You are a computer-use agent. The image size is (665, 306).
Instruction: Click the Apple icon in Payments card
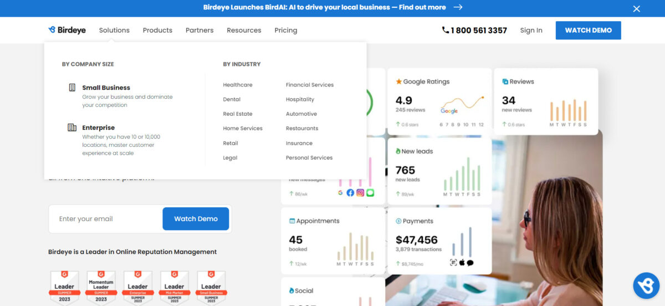[x=462, y=263]
